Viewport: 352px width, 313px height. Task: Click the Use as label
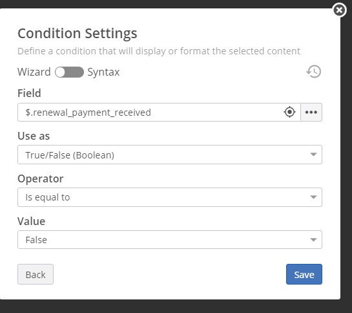pos(34,136)
